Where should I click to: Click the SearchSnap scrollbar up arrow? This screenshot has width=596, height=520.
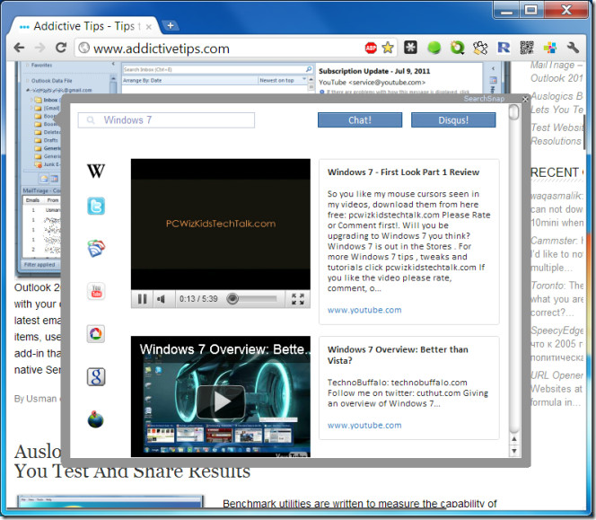pyautogui.click(x=514, y=439)
